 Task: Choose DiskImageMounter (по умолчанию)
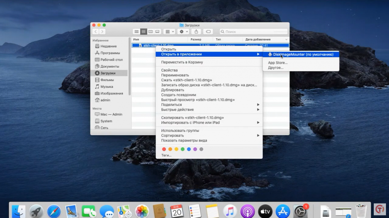coord(301,54)
